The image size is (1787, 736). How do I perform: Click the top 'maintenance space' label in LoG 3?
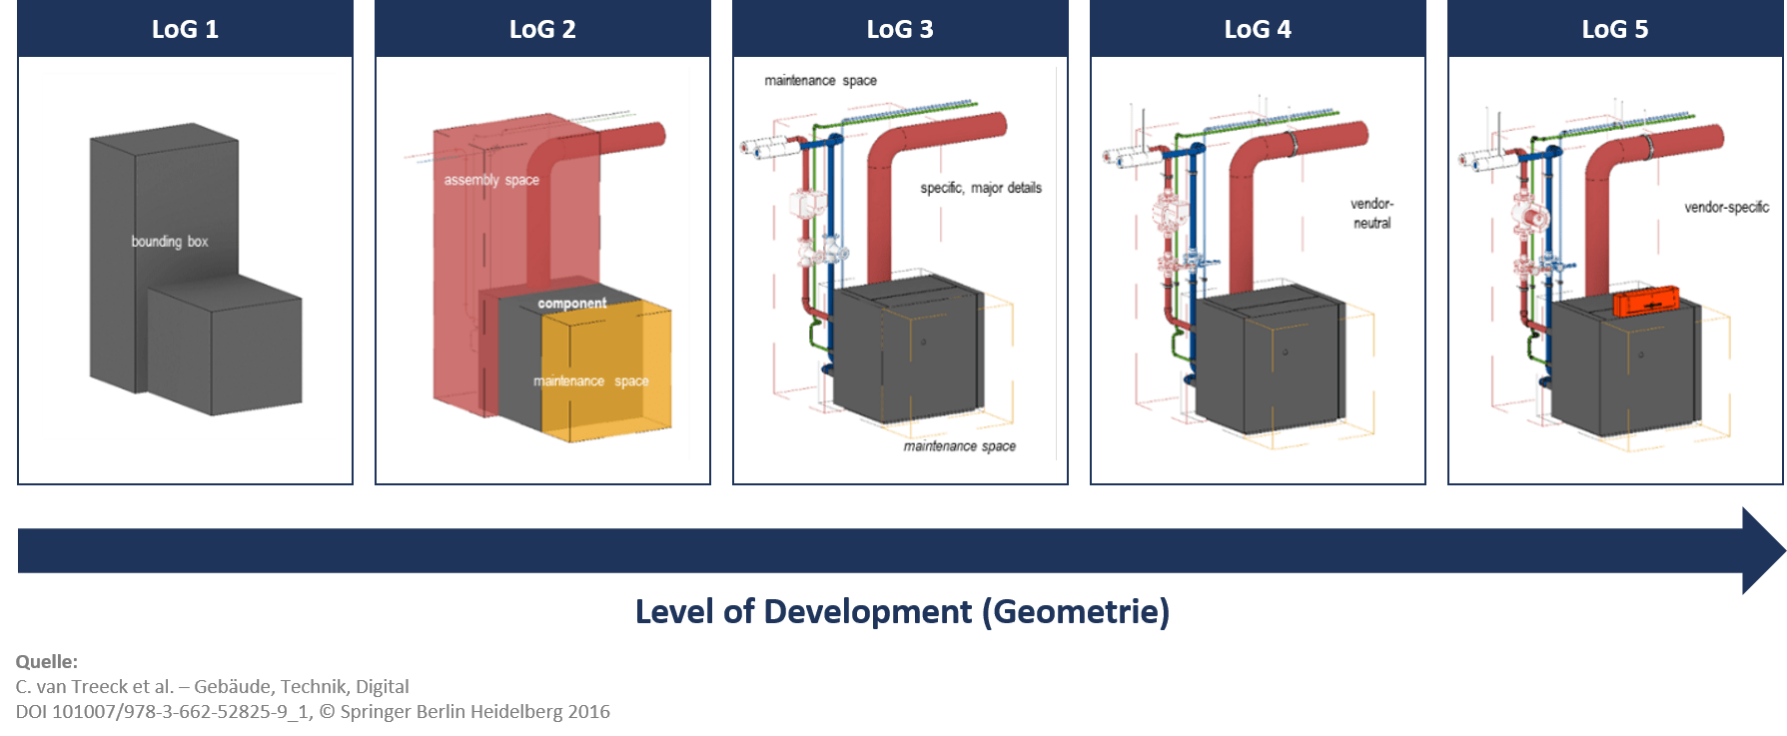click(820, 80)
